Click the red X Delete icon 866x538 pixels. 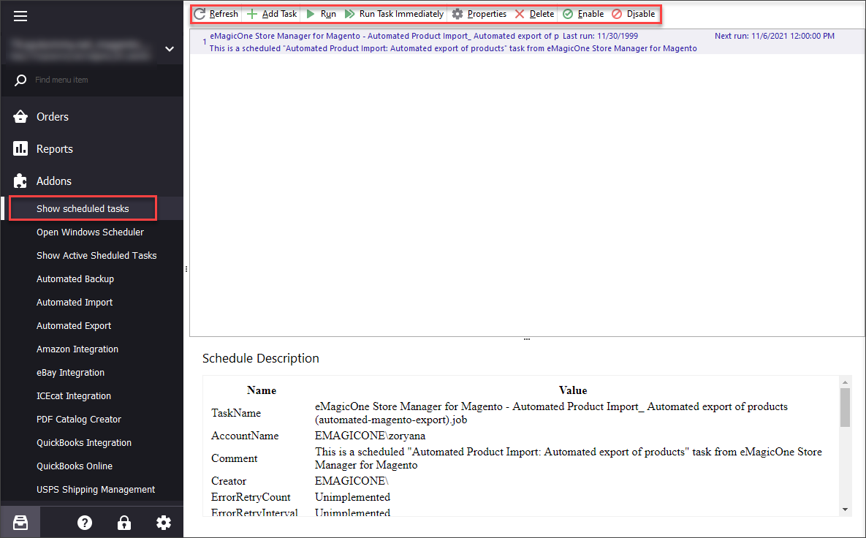point(519,14)
